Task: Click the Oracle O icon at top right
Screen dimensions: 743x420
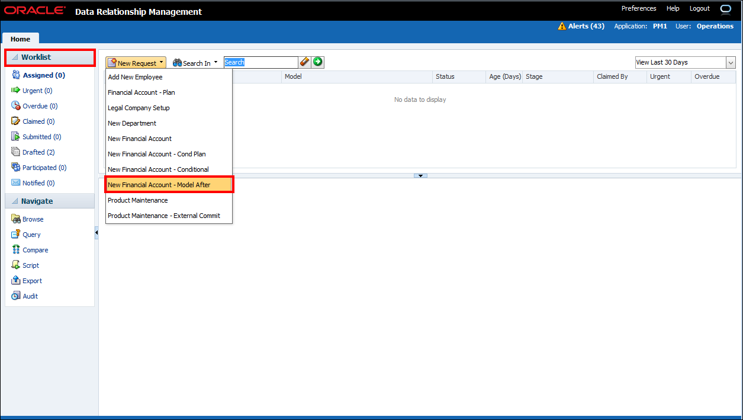Action: coord(725,9)
